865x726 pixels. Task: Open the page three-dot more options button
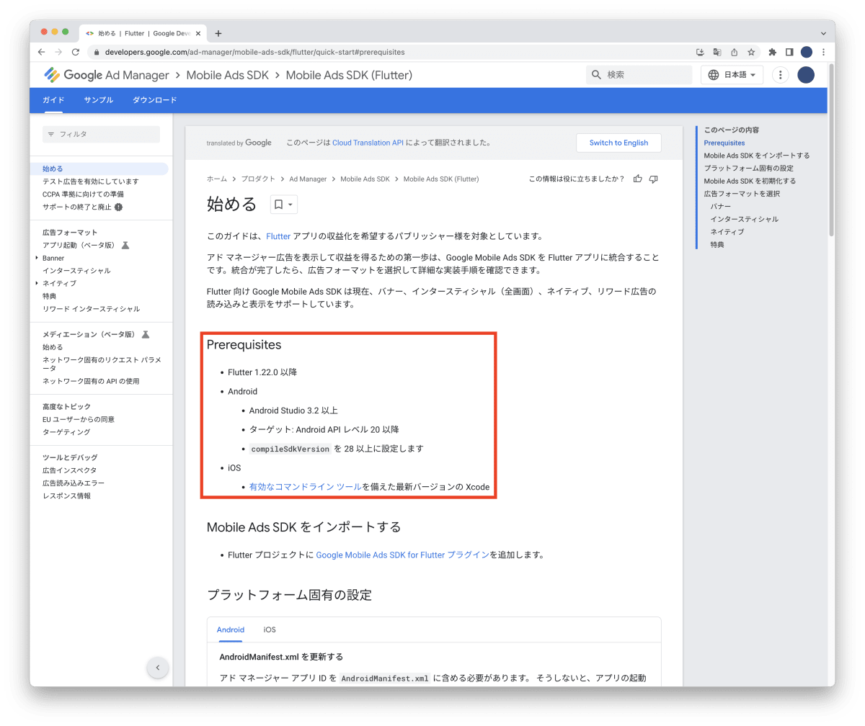(780, 75)
